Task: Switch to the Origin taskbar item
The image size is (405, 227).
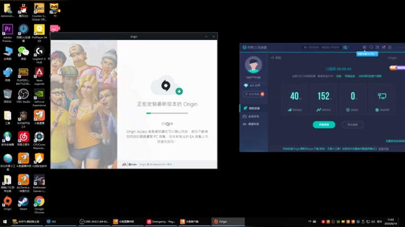Action: click(x=228, y=221)
